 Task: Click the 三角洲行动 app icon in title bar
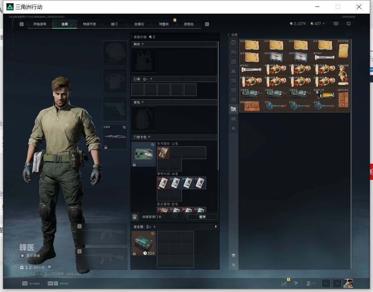pos(10,7)
